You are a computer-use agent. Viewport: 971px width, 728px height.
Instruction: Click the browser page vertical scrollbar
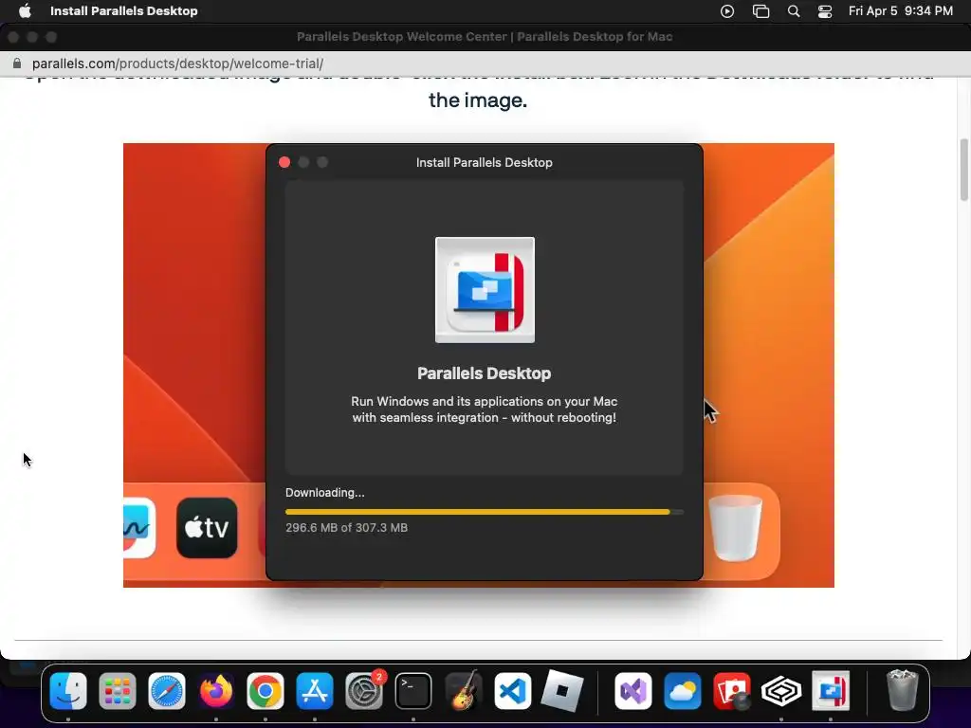(x=963, y=169)
